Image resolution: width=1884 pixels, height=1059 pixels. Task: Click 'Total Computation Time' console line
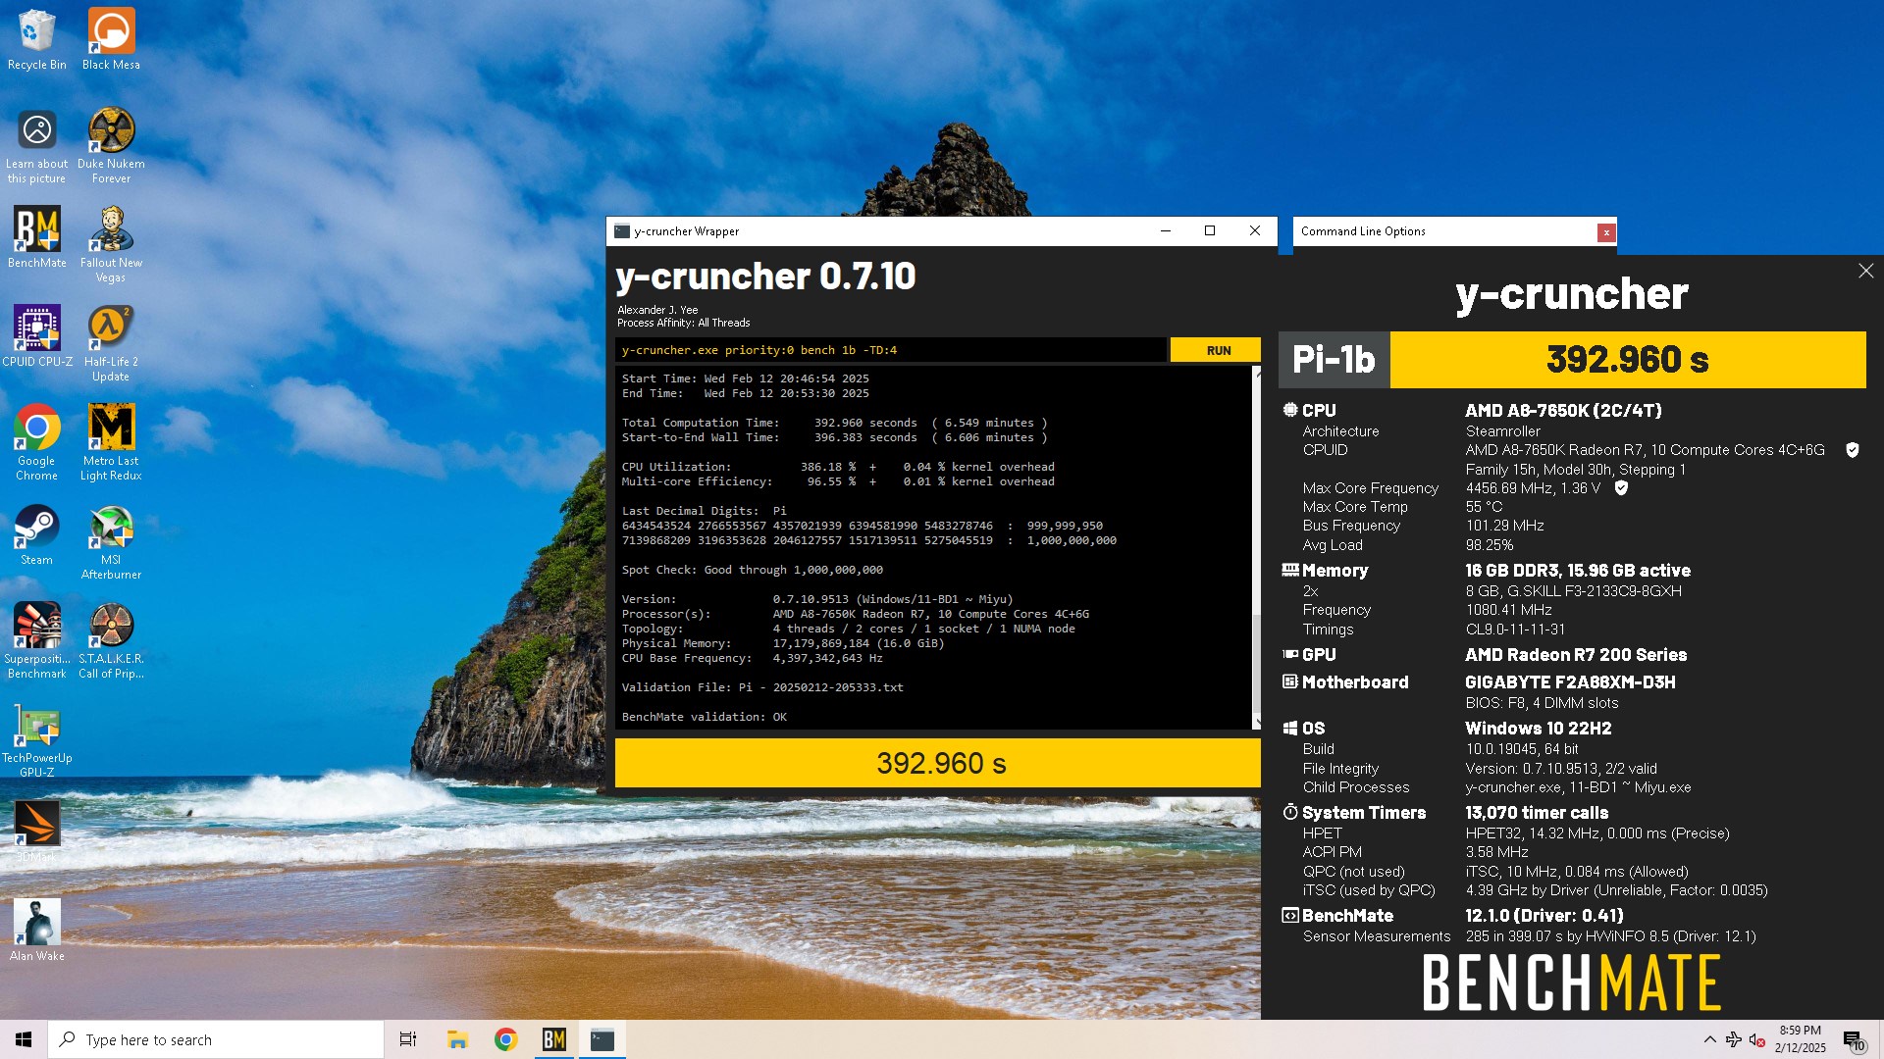tap(834, 423)
